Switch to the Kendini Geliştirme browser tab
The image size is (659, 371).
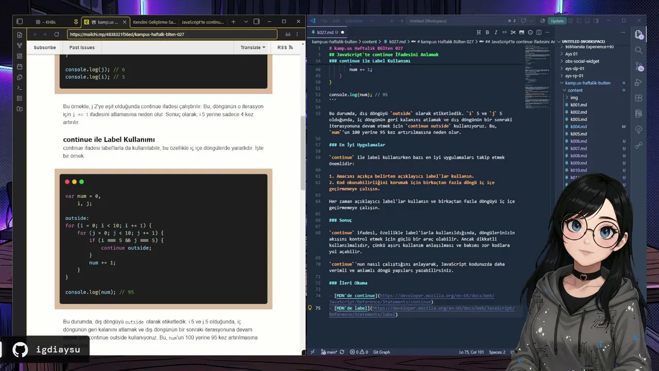click(154, 22)
